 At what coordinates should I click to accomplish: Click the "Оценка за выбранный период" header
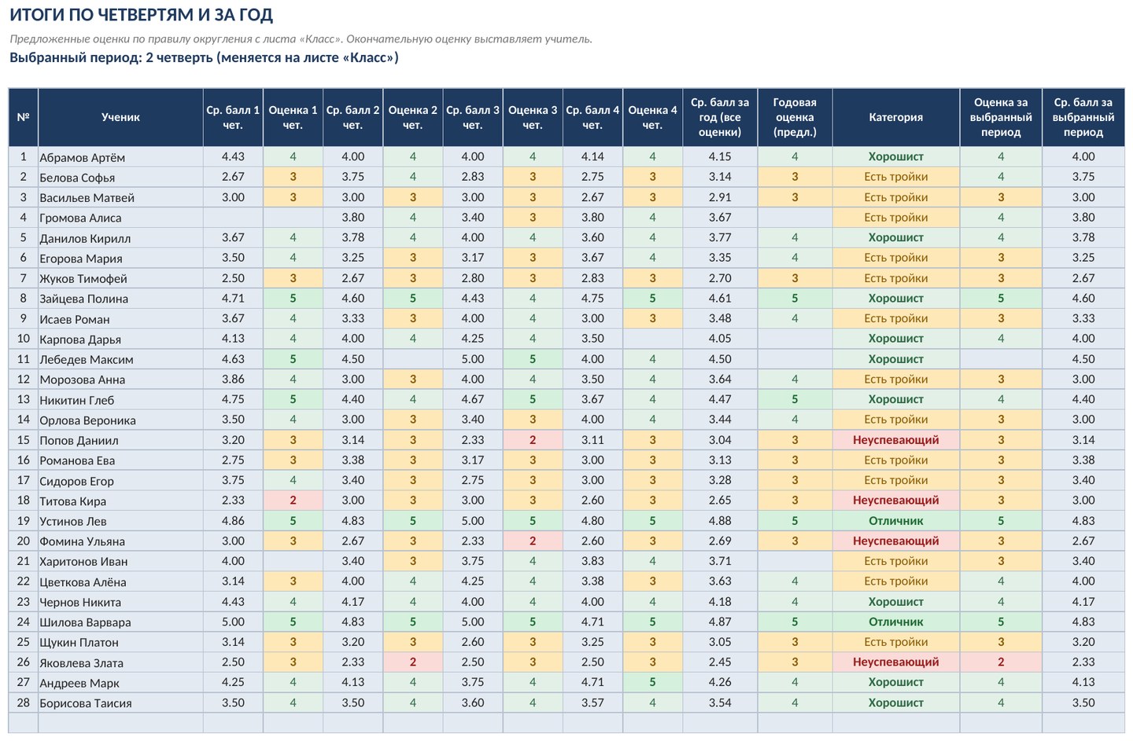(1001, 117)
